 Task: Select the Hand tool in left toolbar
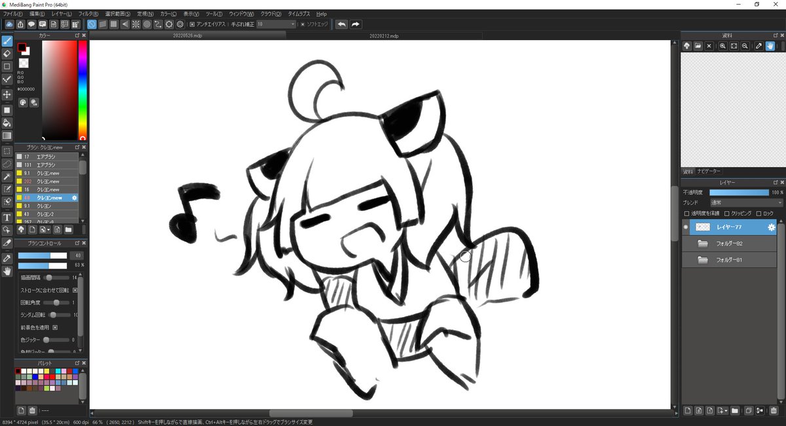(7, 271)
